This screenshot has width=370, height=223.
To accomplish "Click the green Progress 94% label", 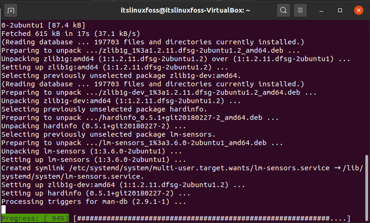I will 35,218.
